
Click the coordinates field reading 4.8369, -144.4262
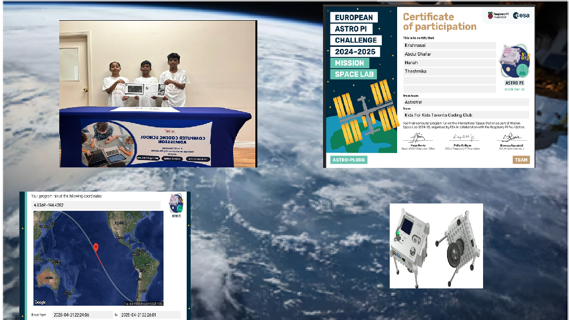point(96,205)
